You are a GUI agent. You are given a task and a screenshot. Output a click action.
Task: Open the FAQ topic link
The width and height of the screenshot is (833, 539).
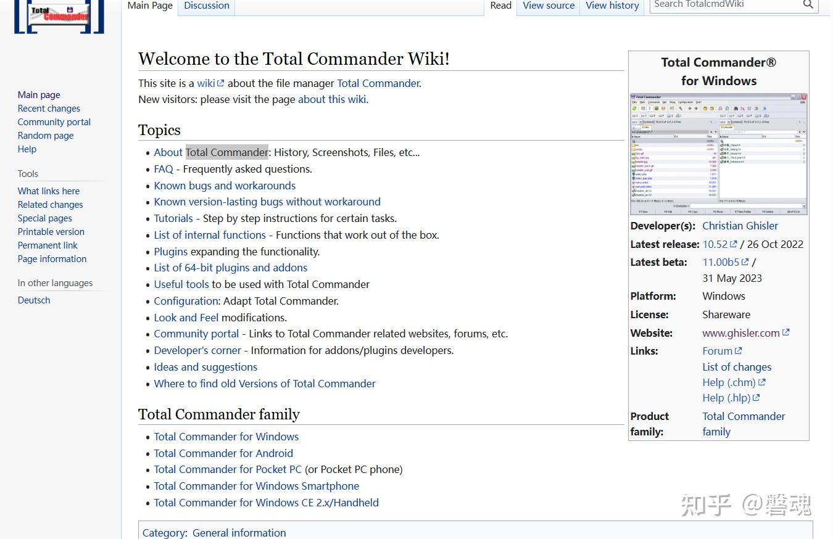tap(163, 168)
